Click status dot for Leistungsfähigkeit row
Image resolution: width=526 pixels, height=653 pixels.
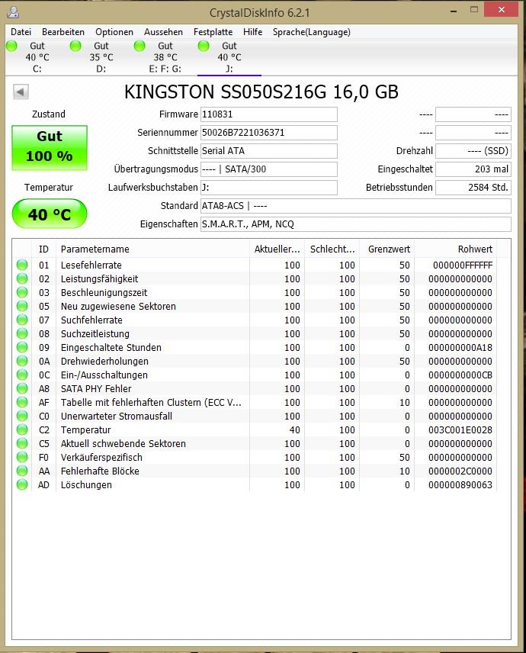(22, 278)
